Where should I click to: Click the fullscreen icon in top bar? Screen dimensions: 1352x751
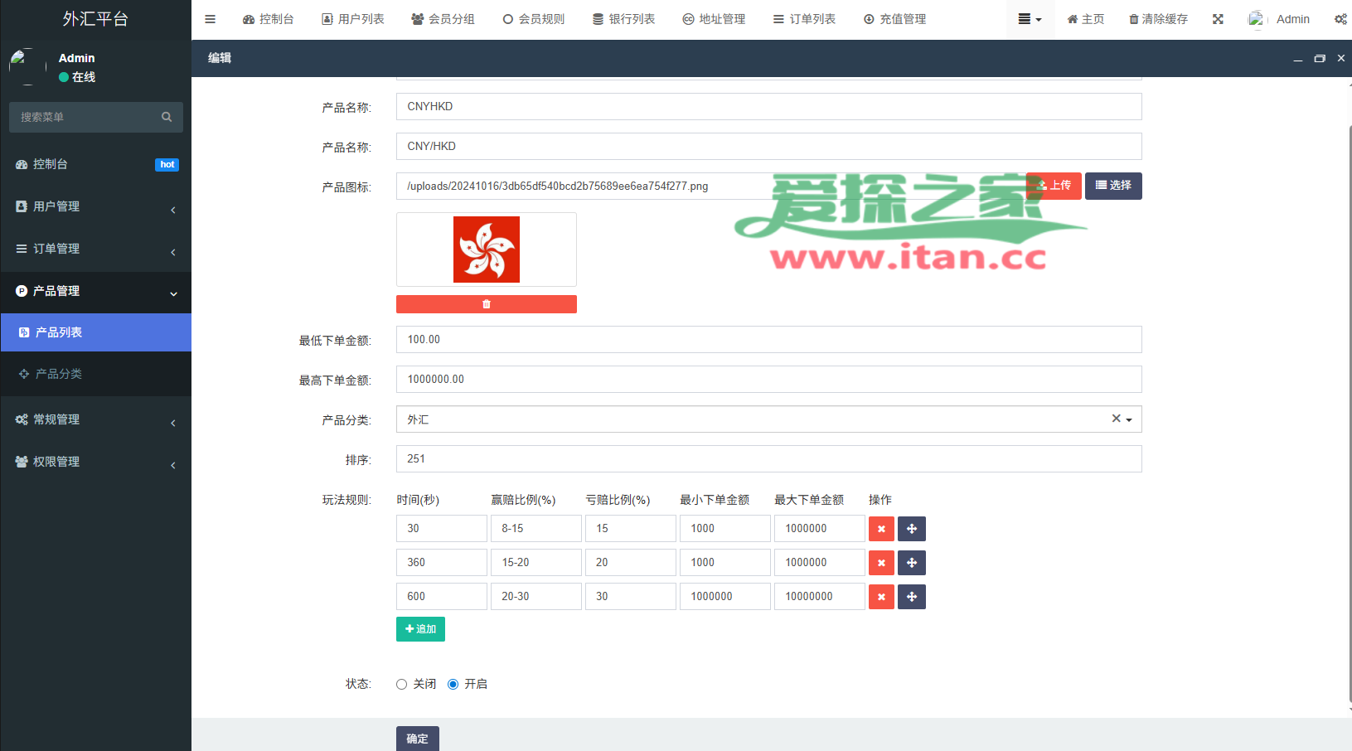pyautogui.click(x=1218, y=19)
